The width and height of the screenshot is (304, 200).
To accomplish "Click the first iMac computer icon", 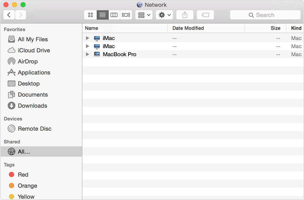I will pos(97,38).
